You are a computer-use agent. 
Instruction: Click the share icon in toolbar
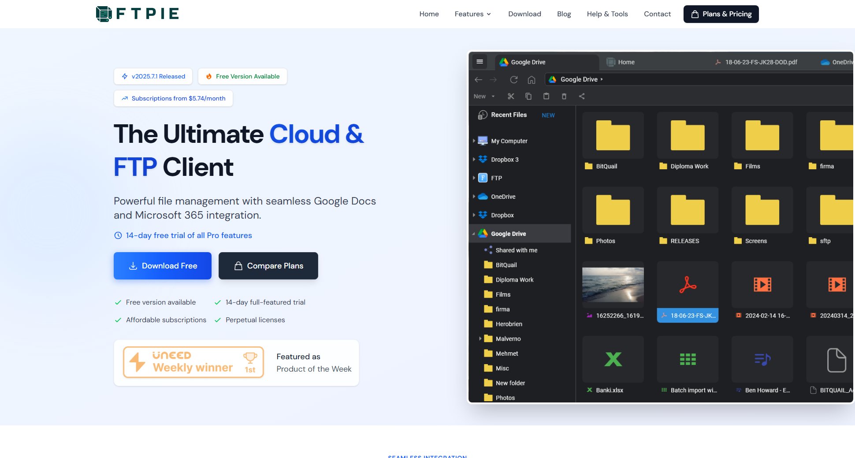point(582,96)
